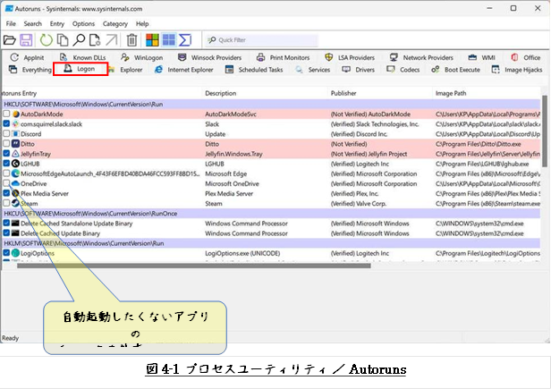551x389 pixels.
Task: Click the Save toolbar icon
Action: pos(26,40)
